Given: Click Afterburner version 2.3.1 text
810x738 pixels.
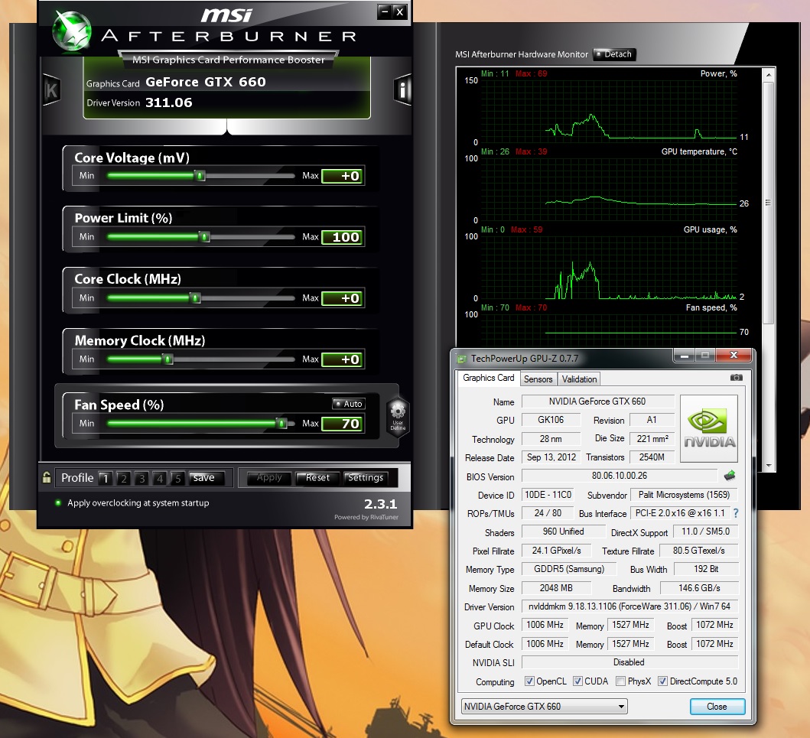Looking at the screenshot, I should 380,504.
